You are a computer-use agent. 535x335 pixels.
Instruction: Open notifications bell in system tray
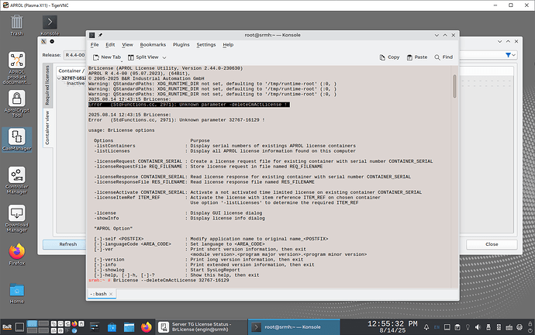(426, 327)
